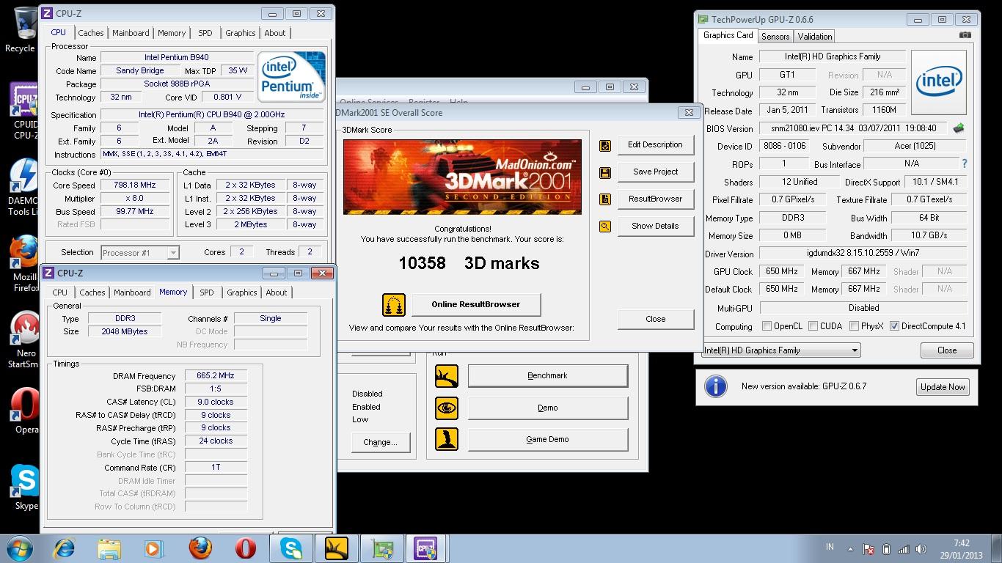
Task: Click the Save Project button
Action: pos(655,172)
